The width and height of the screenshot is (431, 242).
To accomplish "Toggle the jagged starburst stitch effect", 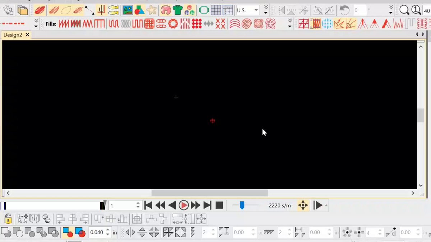I will click(x=339, y=24).
